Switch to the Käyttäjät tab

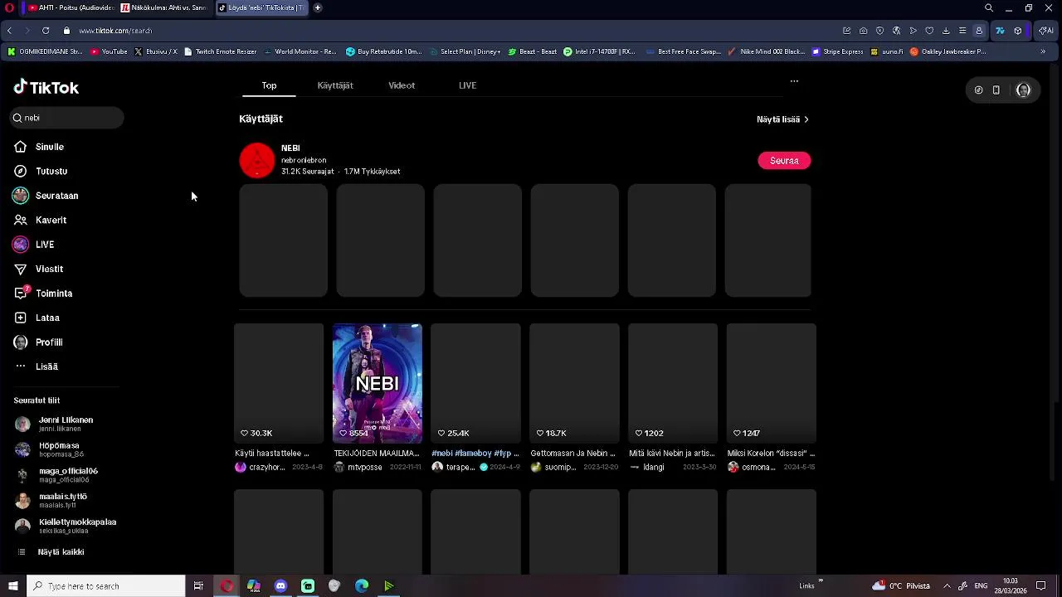pos(335,85)
